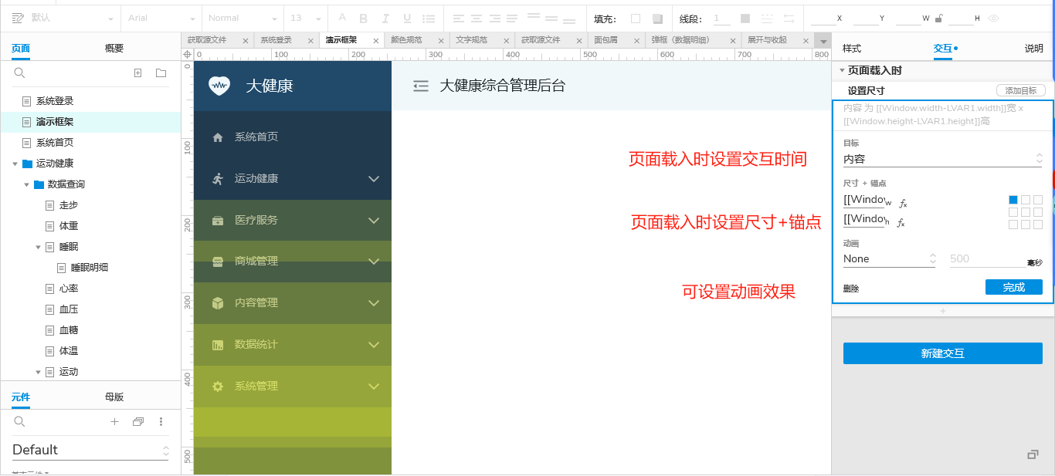The width and height of the screenshot is (1055, 476).
Task: Switch to the 概要 outline tab
Action: [114, 49]
